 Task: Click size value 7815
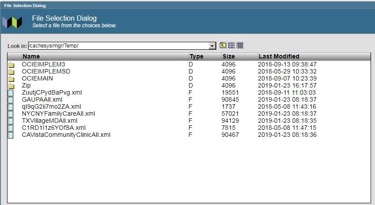pos(229,128)
